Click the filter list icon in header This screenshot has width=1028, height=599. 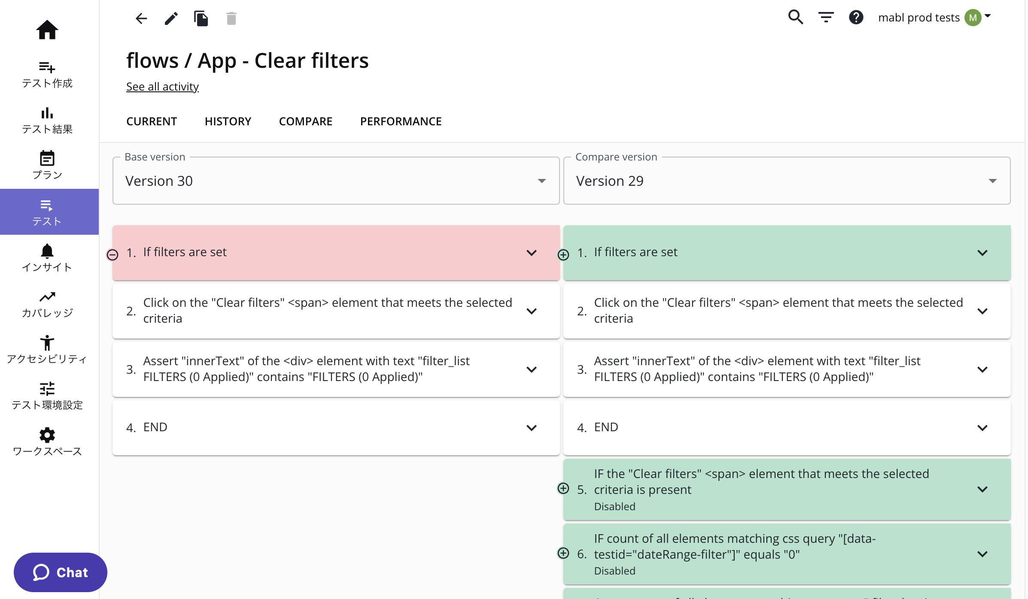point(825,17)
